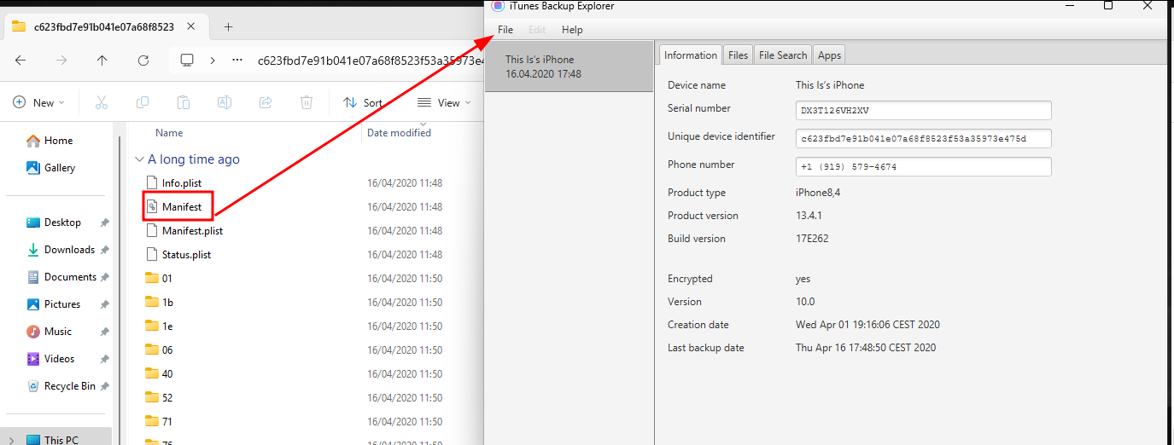Expand This PC in sidebar tree

point(12,440)
